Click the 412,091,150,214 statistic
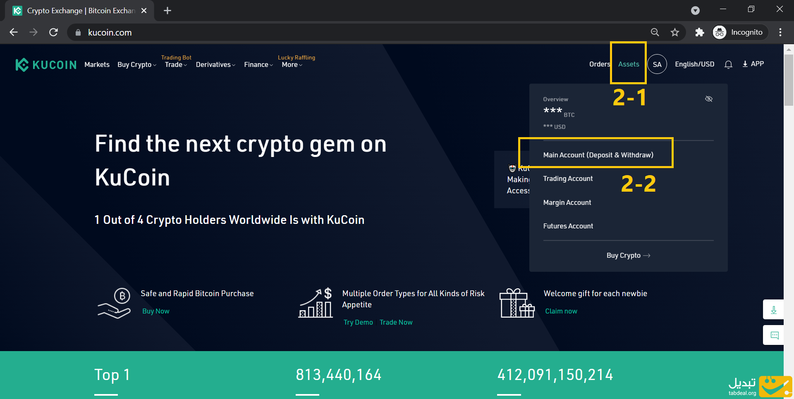This screenshot has height=399, width=794. click(x=555, y=375)
